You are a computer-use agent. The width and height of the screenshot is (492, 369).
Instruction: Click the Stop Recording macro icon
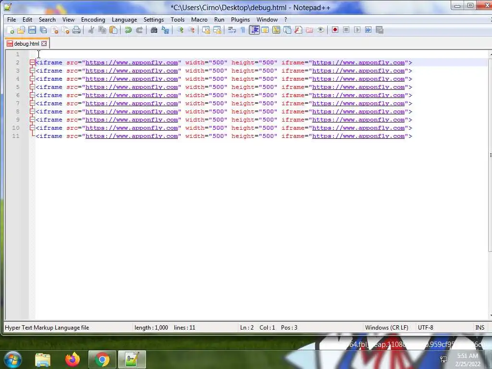(346, 30)
